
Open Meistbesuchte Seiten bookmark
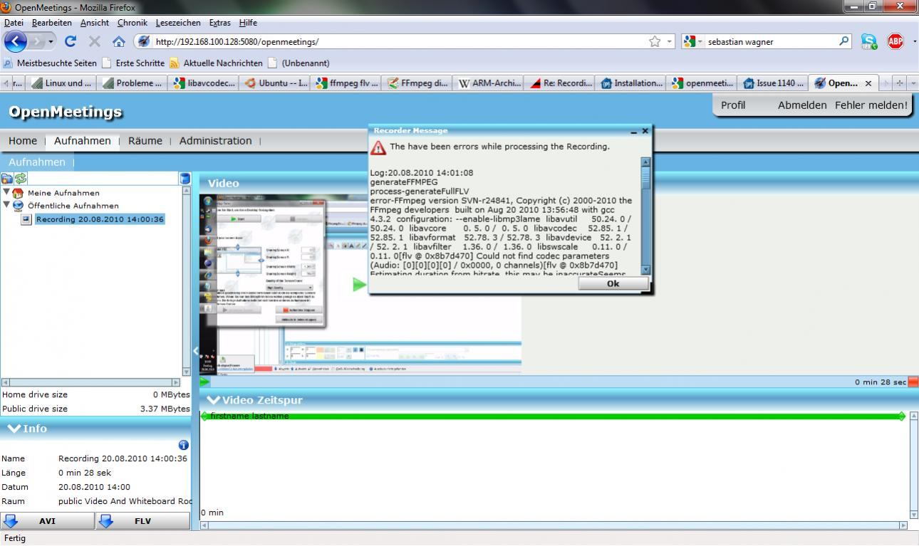click(51, 63)
